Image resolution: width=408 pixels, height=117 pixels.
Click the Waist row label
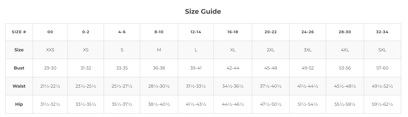[19, 86]
